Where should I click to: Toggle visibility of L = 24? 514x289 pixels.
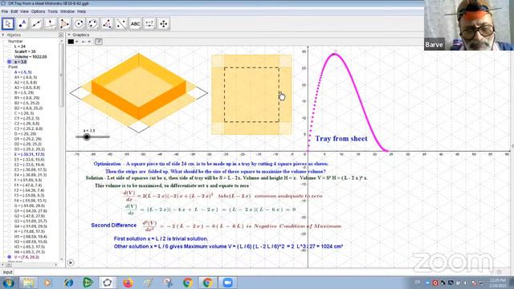(9, 47)
